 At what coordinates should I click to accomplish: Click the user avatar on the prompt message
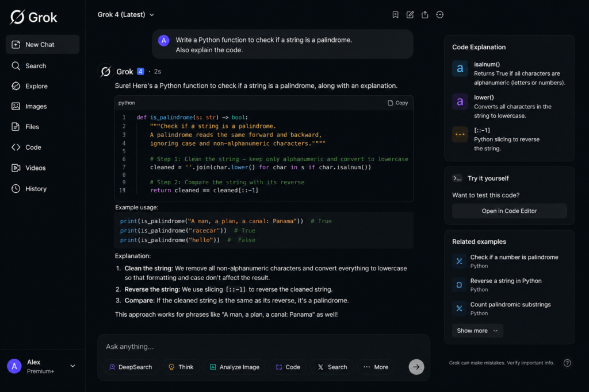(x=163, y=41)
